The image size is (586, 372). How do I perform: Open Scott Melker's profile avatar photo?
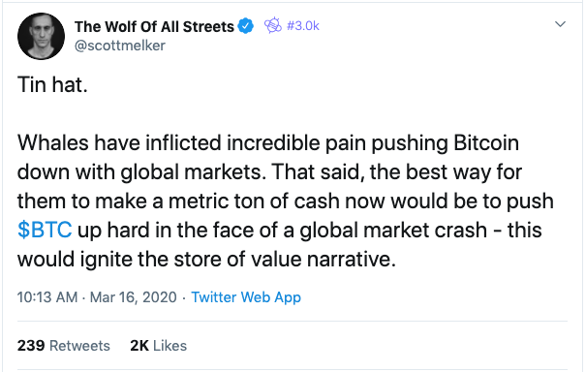[x=41, y=36]
